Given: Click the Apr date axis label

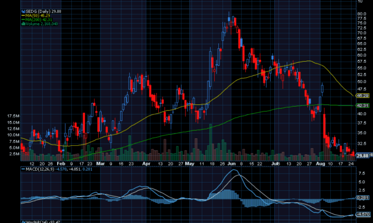Looking at the screenshot, I should click(x=146, y=164).
